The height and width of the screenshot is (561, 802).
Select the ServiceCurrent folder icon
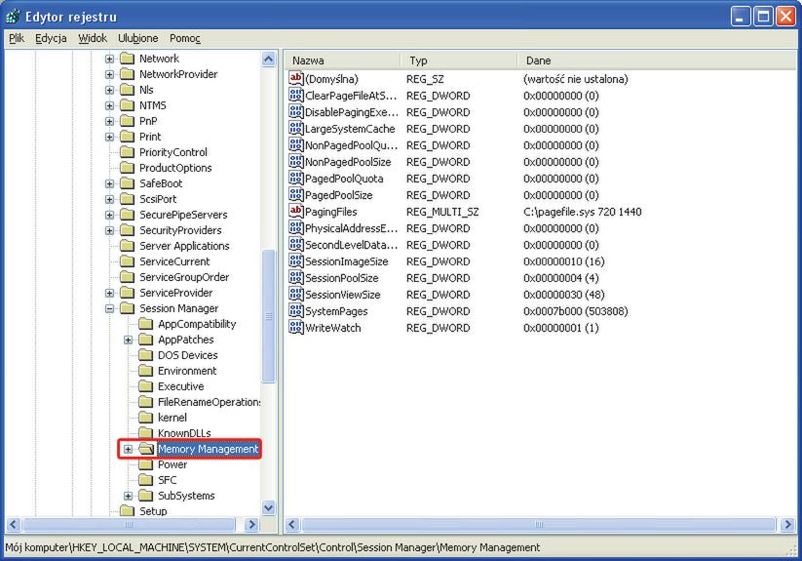[x=127, y=261]
